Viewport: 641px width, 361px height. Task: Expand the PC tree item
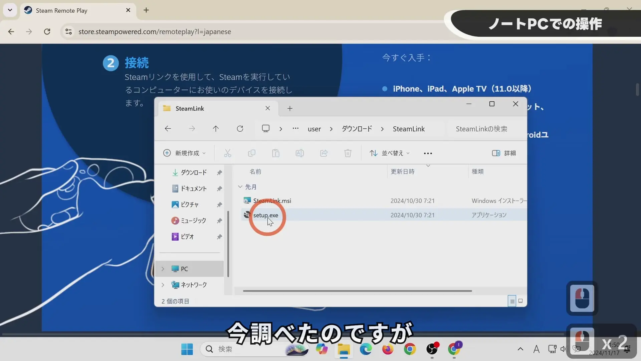click(163, 269)
